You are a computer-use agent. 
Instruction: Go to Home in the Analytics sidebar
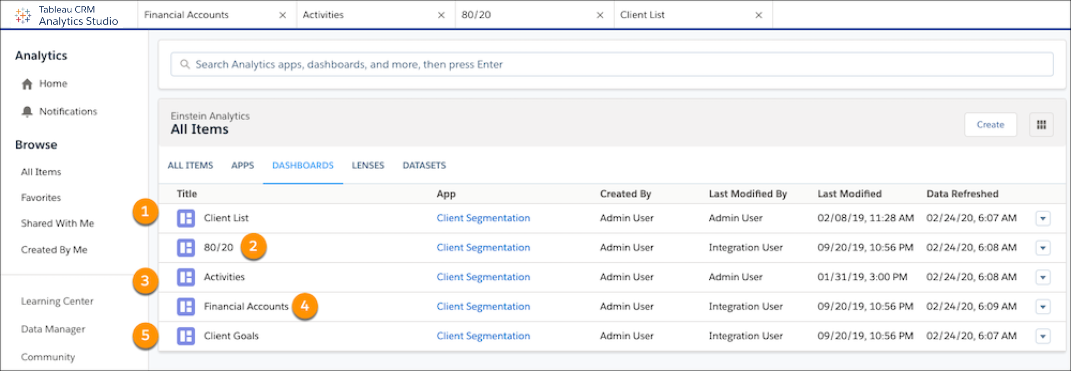(x=53, y=84)
